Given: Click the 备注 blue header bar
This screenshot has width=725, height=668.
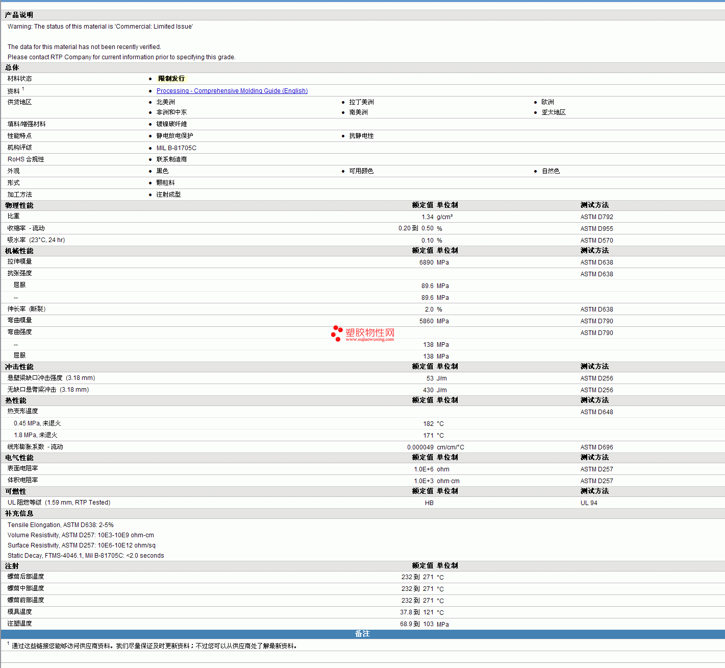Looking at the screenshot, I should tap(362, 634).
